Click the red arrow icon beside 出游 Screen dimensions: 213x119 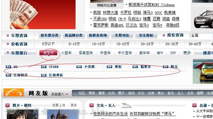point(194,105)
